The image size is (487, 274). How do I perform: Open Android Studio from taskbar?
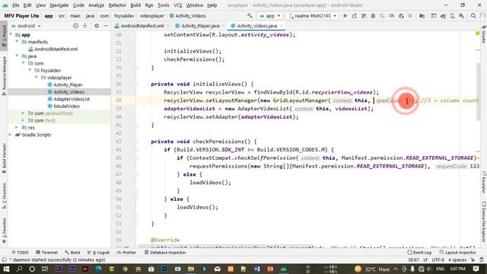click(283, 269)
